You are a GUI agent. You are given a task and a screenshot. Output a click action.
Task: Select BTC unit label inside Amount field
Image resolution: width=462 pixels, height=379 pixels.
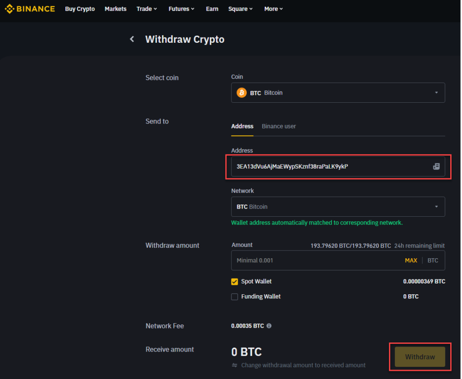click(x=433, y=260)
